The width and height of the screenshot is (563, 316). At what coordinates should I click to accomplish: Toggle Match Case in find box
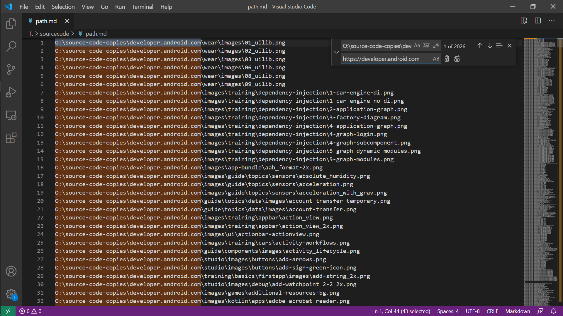tap(417, 46)
